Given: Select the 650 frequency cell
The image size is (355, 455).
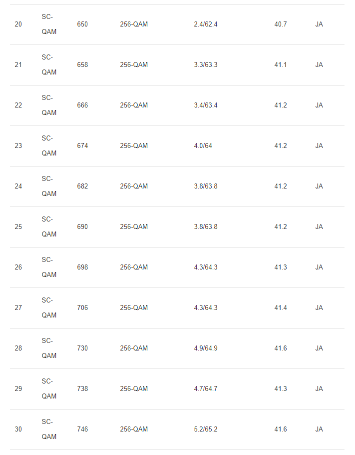Looking at the screenshot, I should [82, 24].
